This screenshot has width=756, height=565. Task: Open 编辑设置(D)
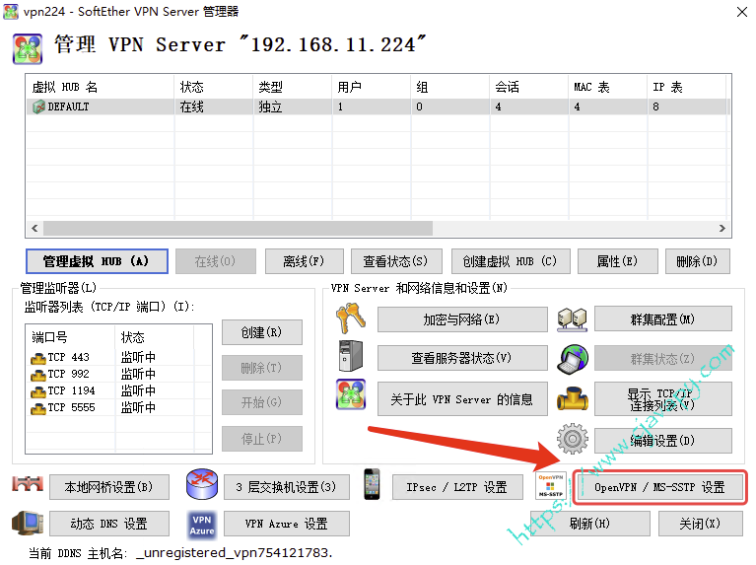pyautogui.click(x=663, y=440)
